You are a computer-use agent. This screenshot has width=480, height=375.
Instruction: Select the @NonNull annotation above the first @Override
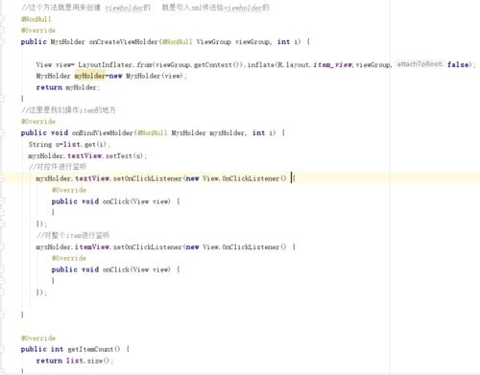pyautogui.click(x=36, y=19)
